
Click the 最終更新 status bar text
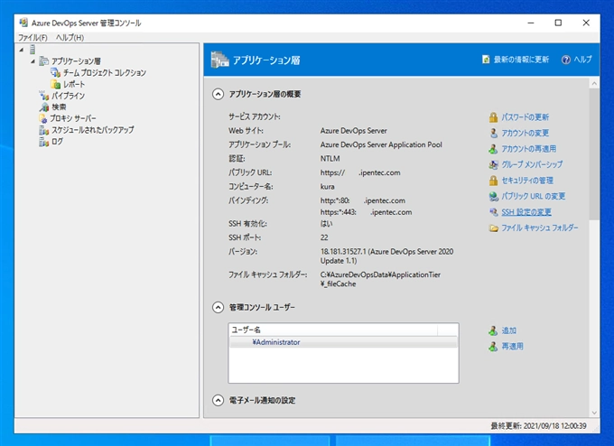click(x=538, y=425)
